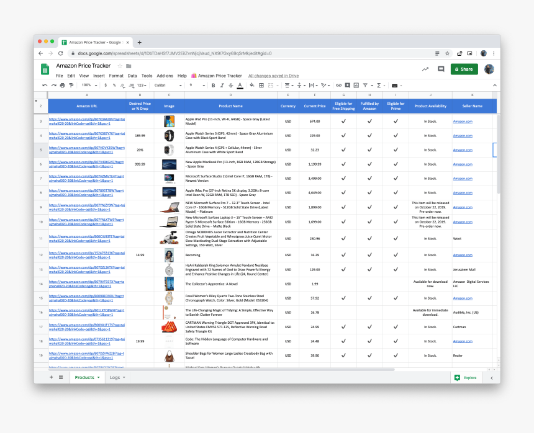Open Amazon.com seller link in Becoming row
This screenshot has height=433, width=534.
[x=463, y=255]
